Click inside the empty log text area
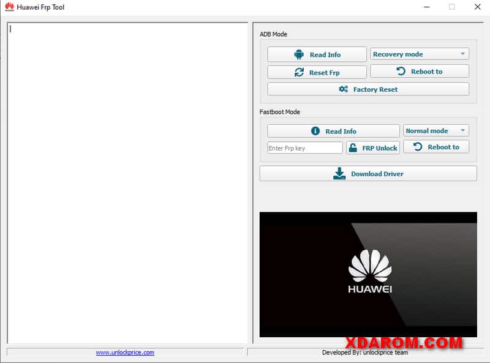 pos(127,183)
